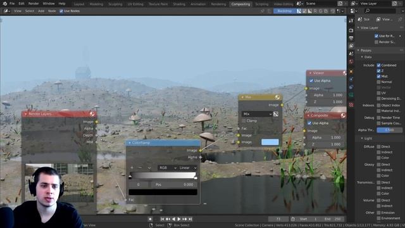Viewport: 405px width, 228px height.
Task: Collapse the Mix node
Action: pyautogui.click(x=242, y=97)
